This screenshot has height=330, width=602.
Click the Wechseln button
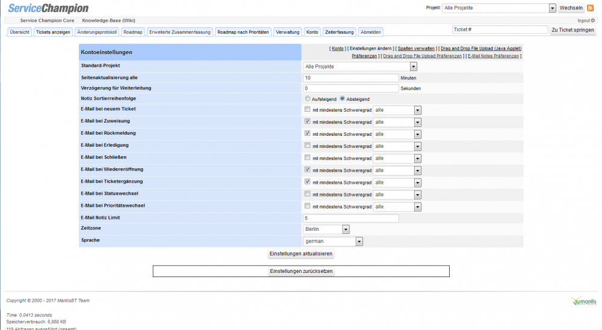[x=571, y=8]
